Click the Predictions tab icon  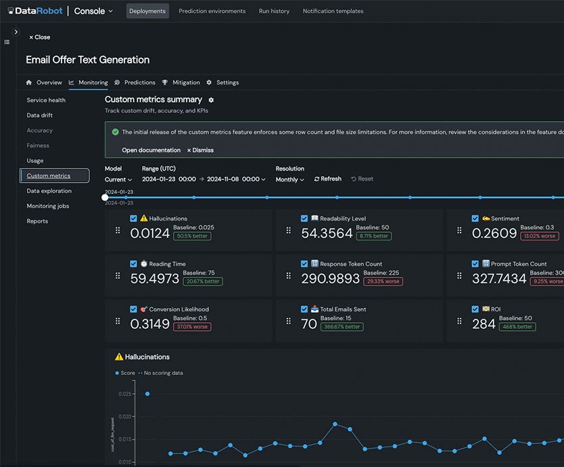pos(117,83)
